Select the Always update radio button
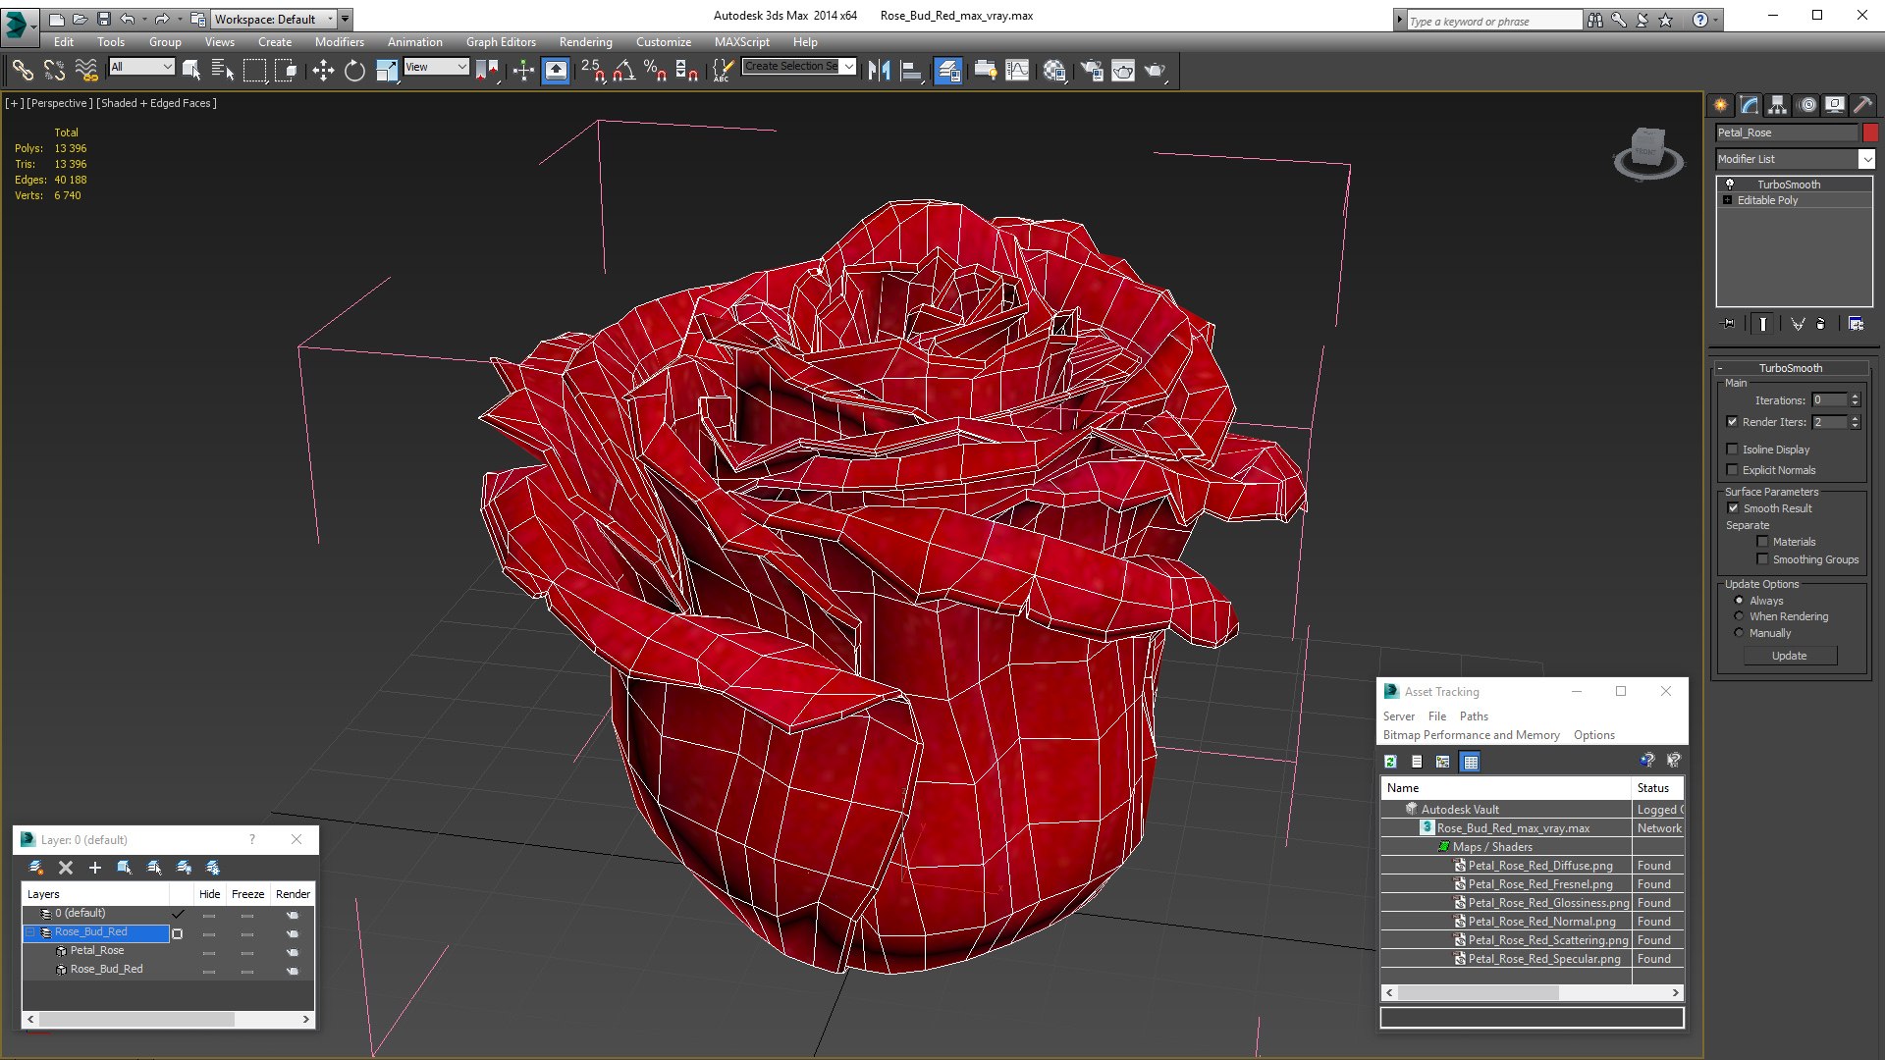Screen dimensions: 1885x1060 [x=1739, y=601]
